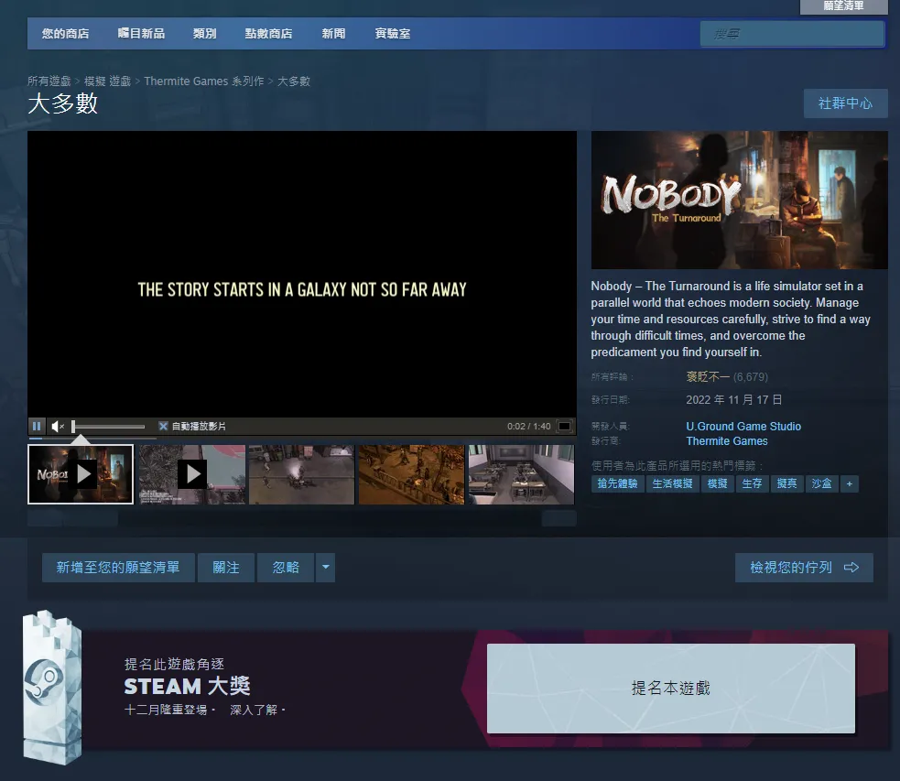Viewport: 900px width, 781px height.
Task: Open 矚目新品 menu tab
Action: (141, 34)
